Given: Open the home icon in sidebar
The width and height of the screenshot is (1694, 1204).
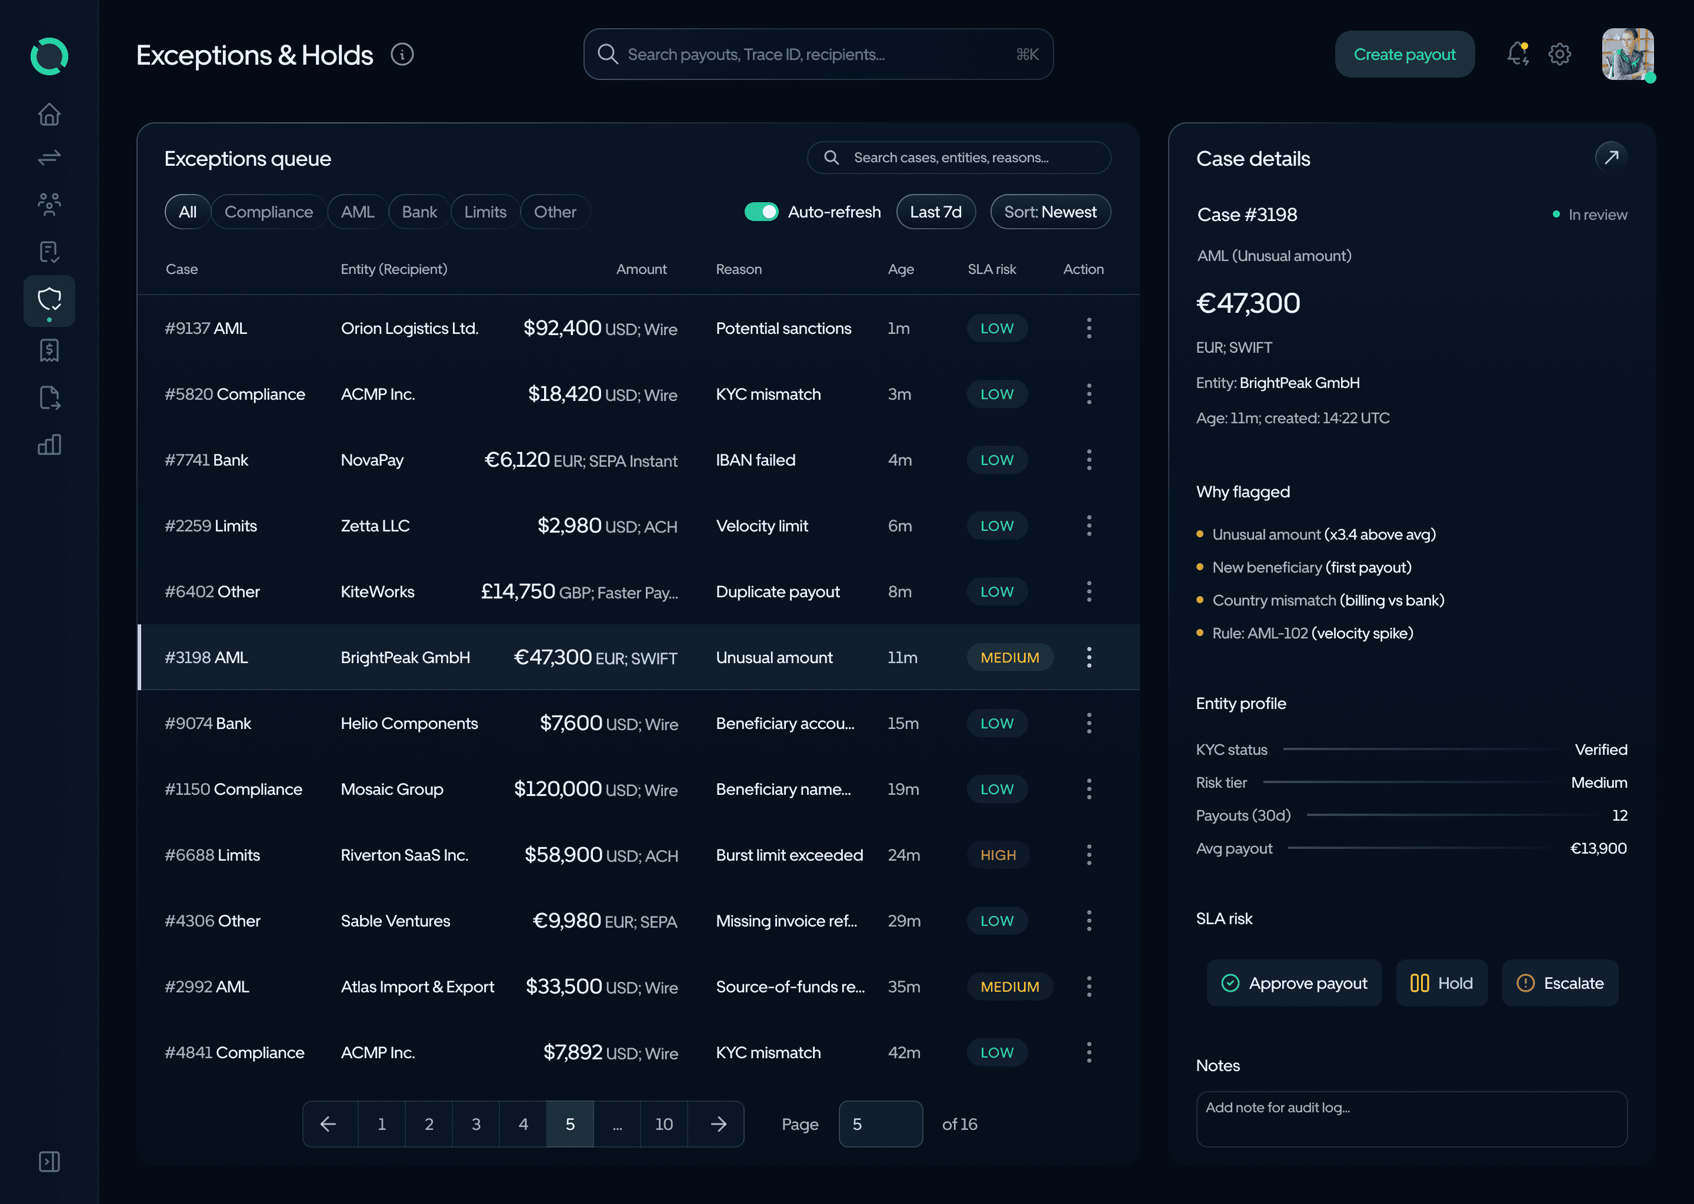Looking at the screenshot, I should 49,114.
